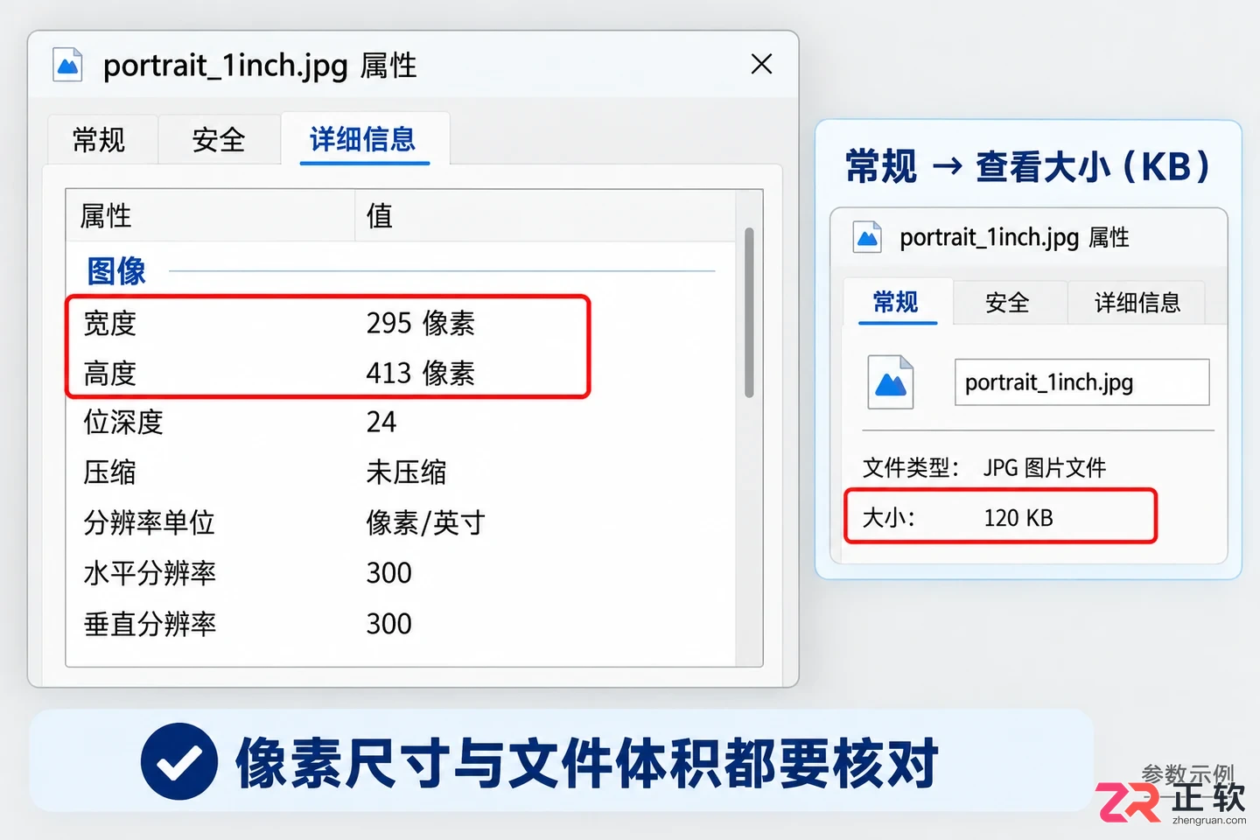Image resolution: width=1260 pixels, height=840 pixels.
Task: Open the 详细信息 tab in the small dialog
Action: 1137,303
